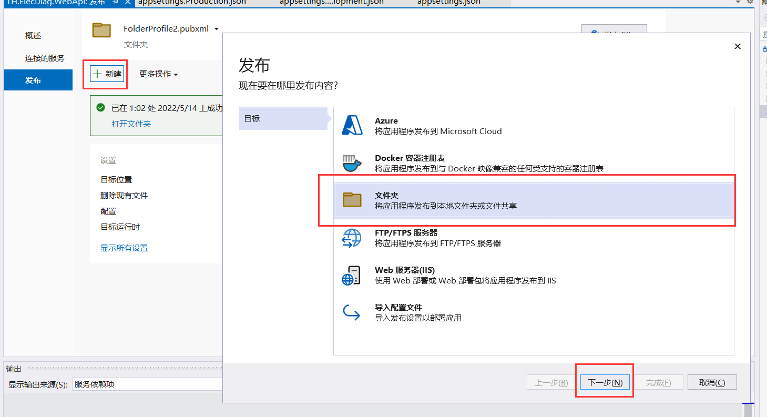Viewport: 767px width, 417px height.
Task: Click the 配置 setting label
Action: point(108,211)
